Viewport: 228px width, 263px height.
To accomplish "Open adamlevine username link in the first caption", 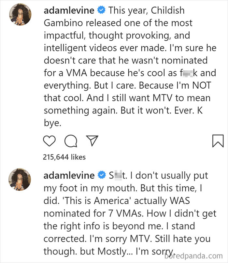I will (69, 10).
